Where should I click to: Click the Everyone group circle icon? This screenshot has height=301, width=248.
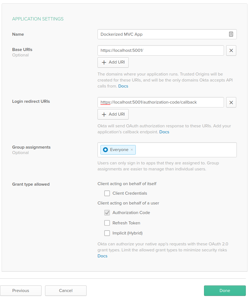point(105,150)
